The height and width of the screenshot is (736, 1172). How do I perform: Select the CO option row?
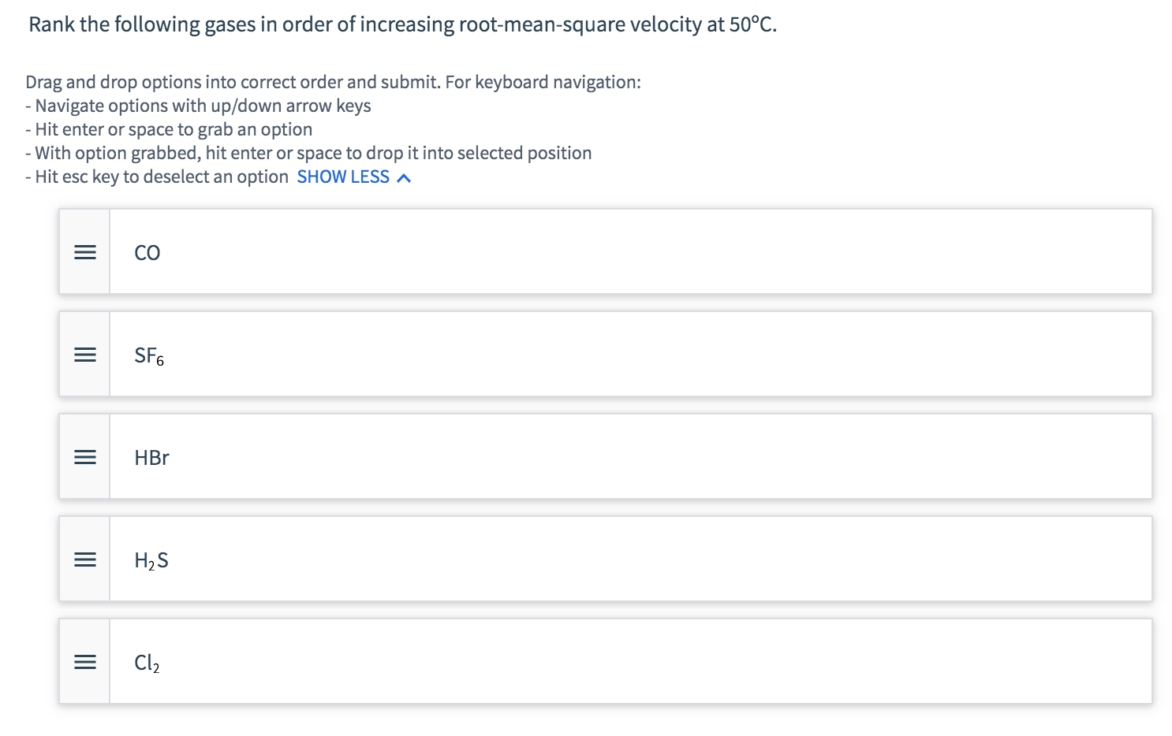coord(629,252)
